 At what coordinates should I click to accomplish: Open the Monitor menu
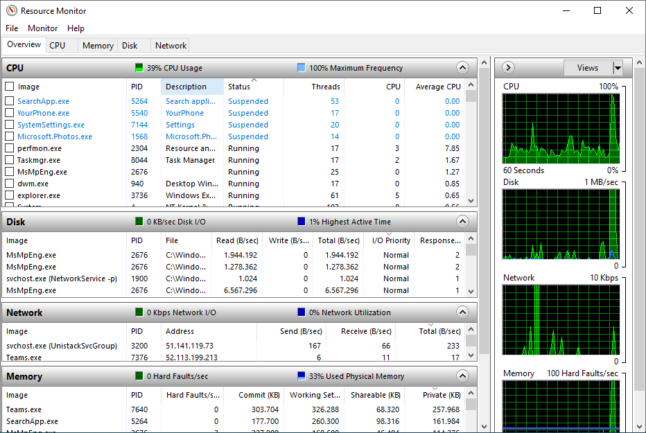(42, 28)
